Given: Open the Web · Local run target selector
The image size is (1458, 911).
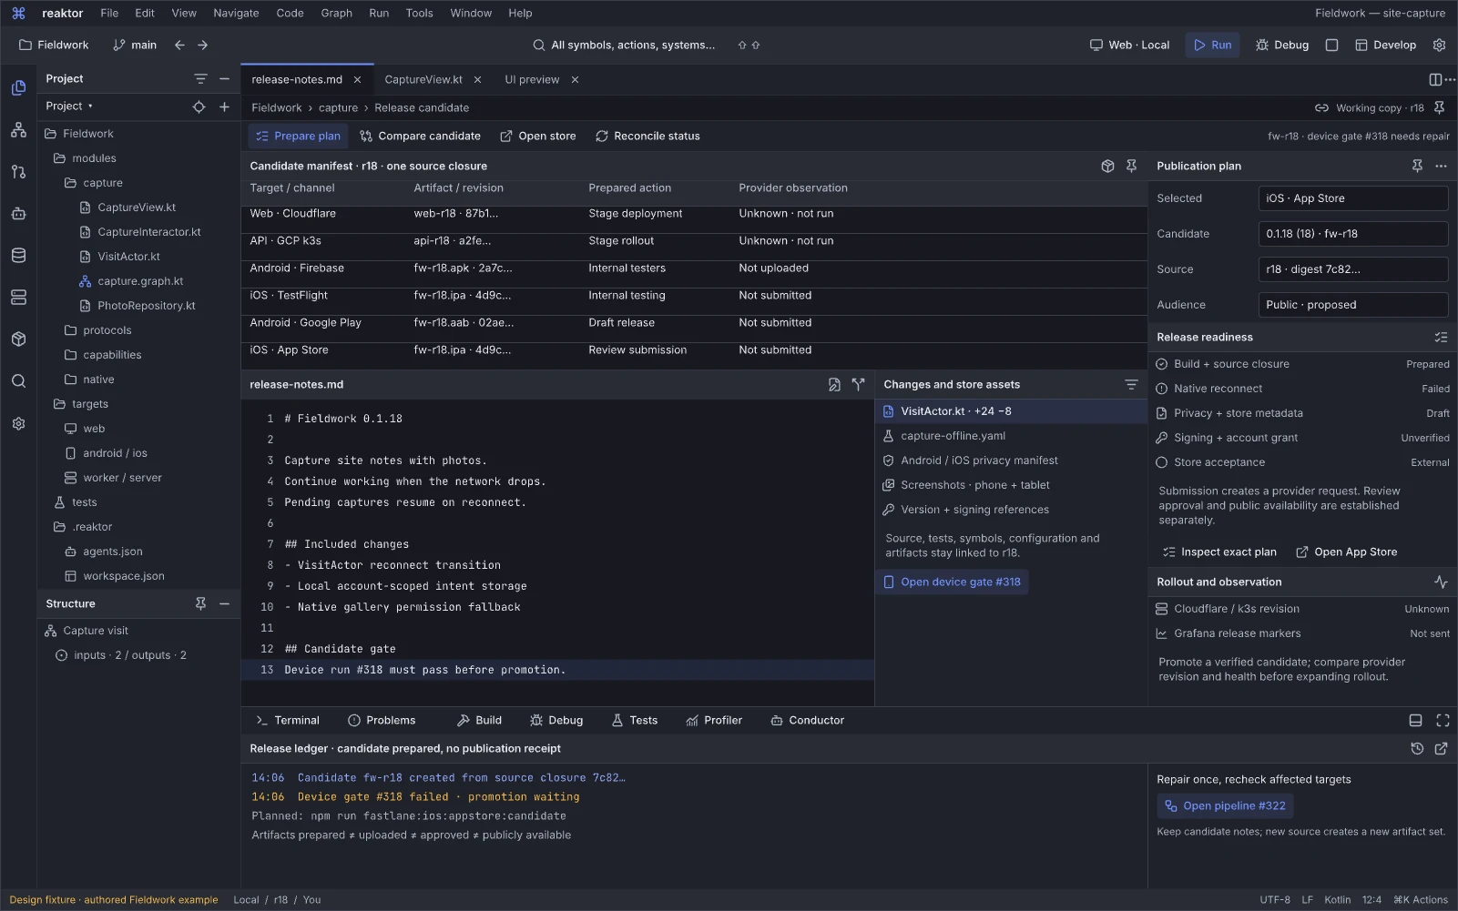Looking at the screenshot, I should pos(1129,45).
